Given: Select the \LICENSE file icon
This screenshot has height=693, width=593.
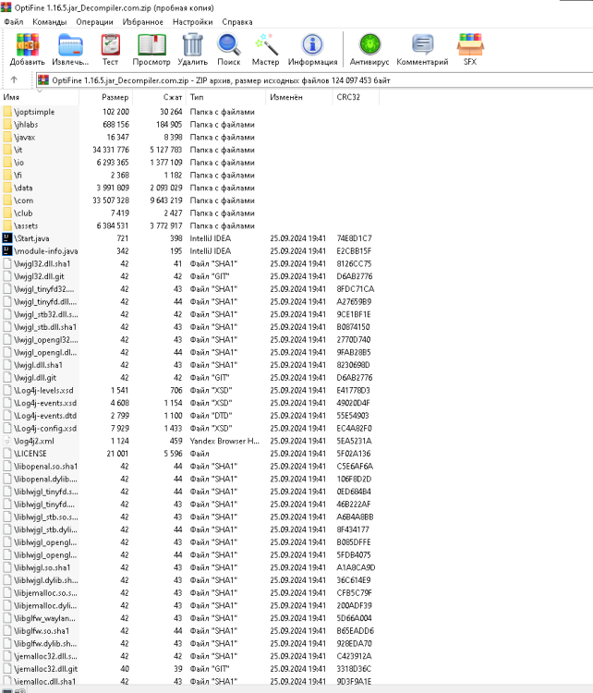Looking at the screenshot, I should click(x=7, y=454).
